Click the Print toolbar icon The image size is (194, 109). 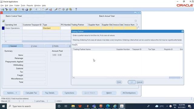point(27,9)
